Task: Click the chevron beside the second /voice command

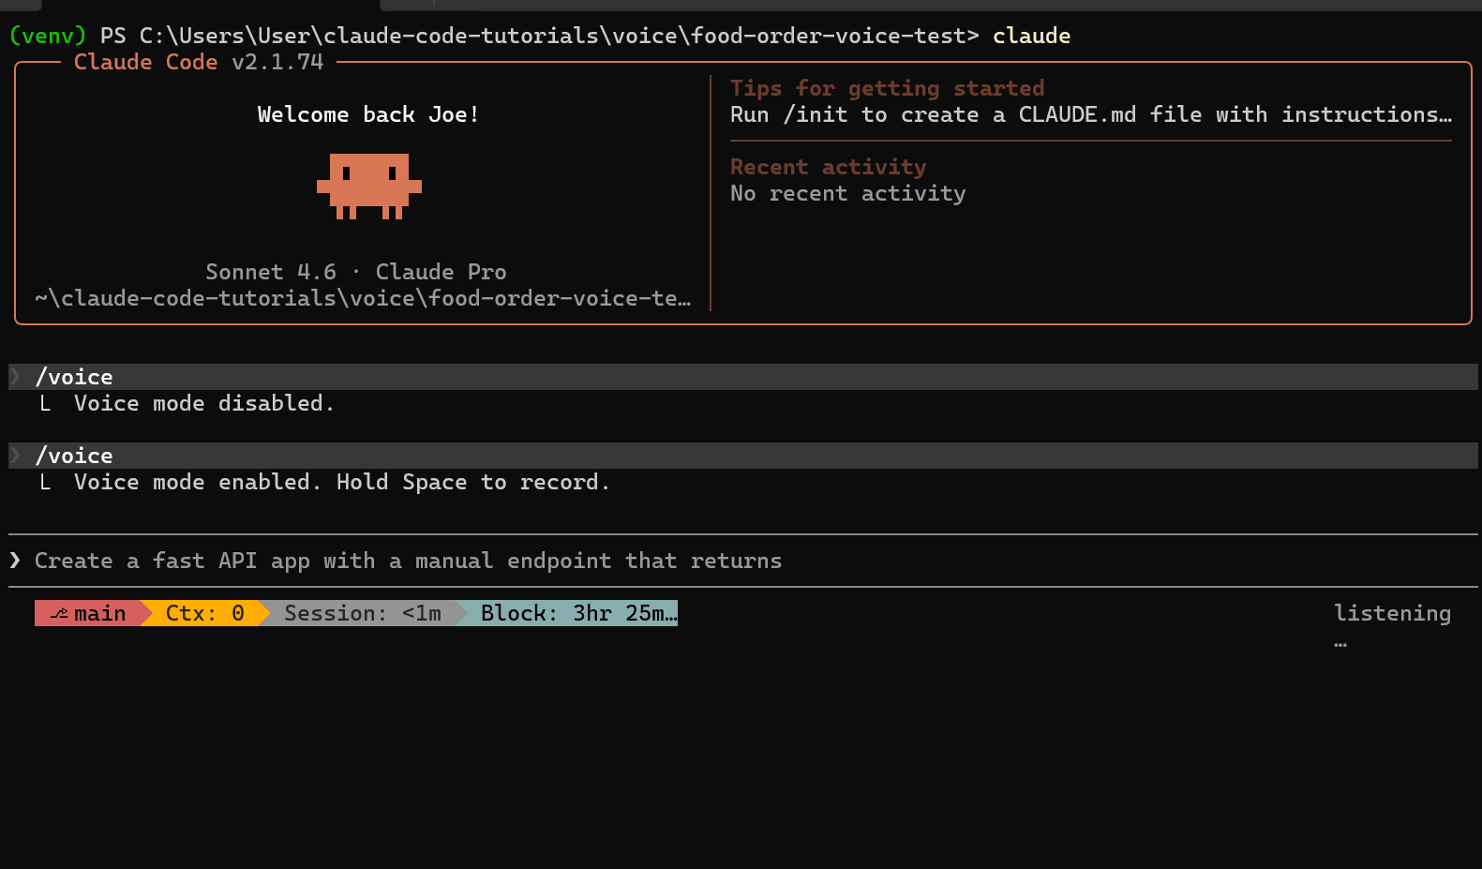Action: (x=15, y=456)
